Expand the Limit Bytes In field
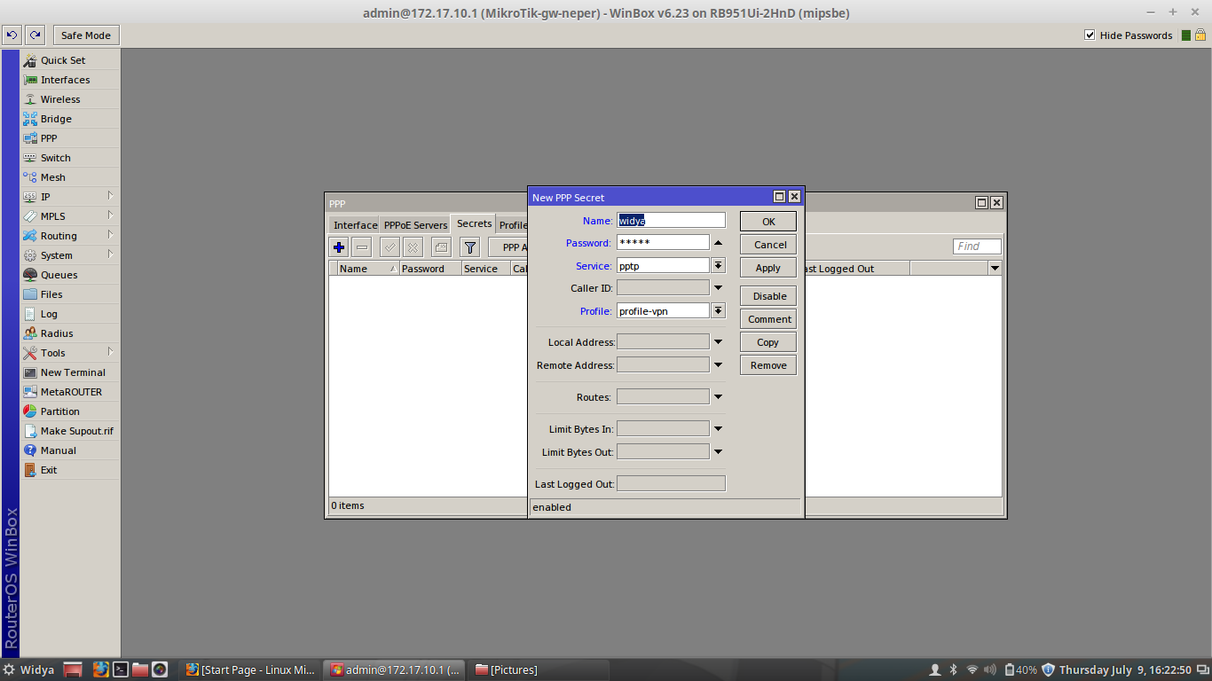Viewport: 1212px width, 681px height. (719, 429)
